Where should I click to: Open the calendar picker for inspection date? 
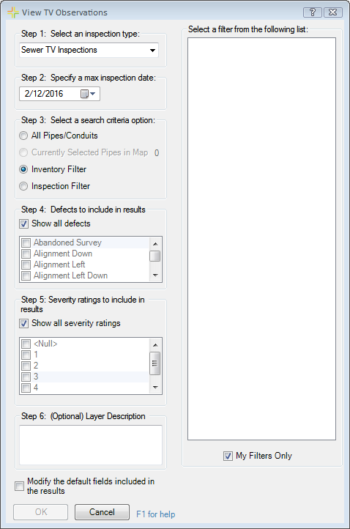point(84,94)
